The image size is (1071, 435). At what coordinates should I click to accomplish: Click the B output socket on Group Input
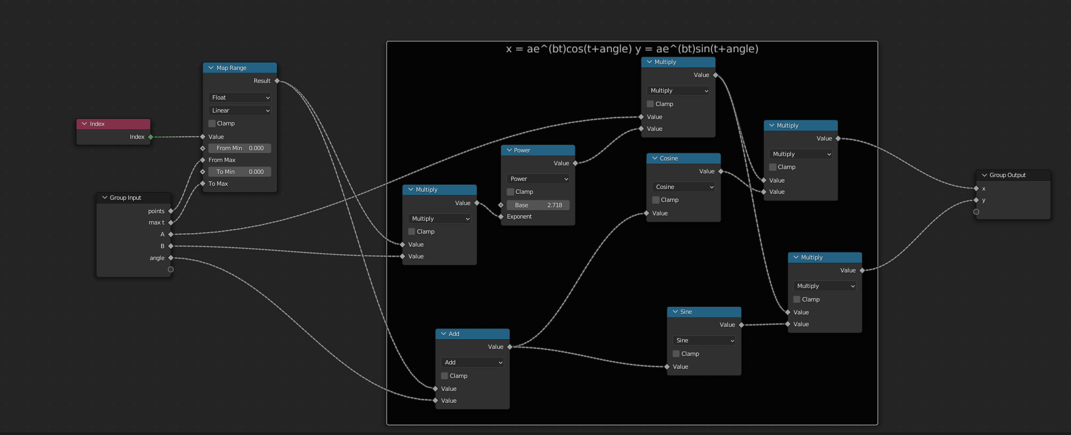click(171, 246)
